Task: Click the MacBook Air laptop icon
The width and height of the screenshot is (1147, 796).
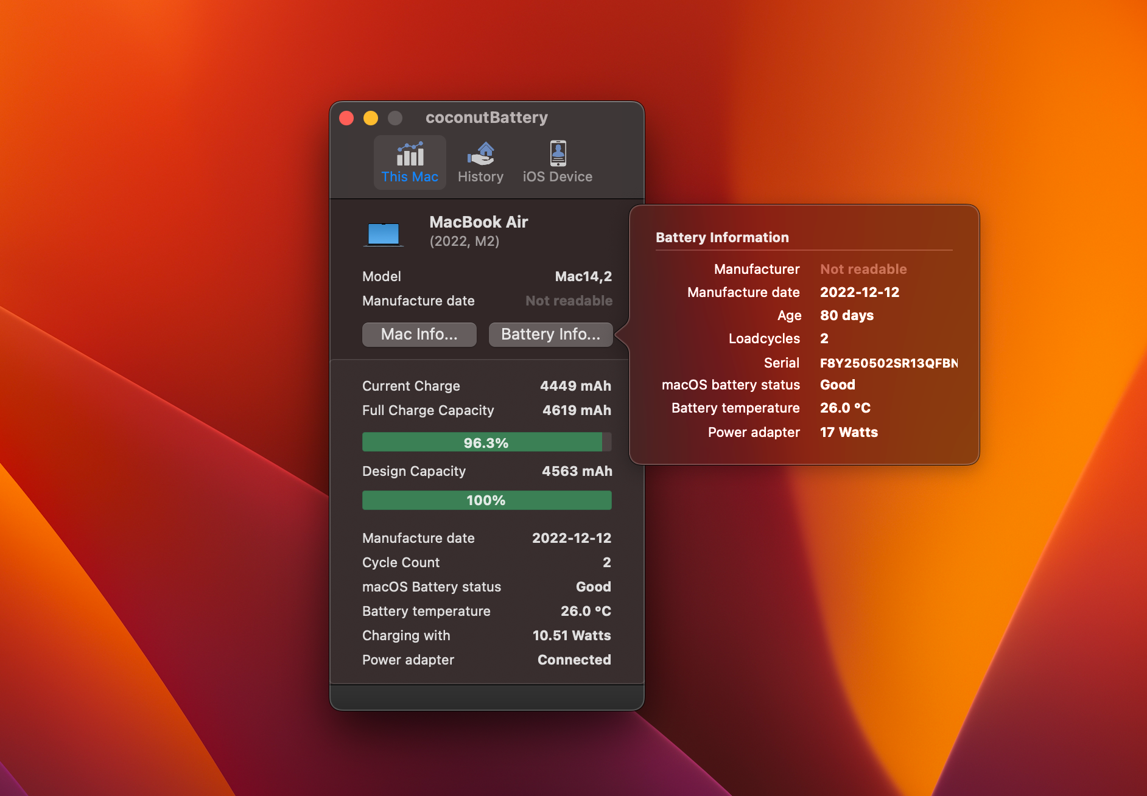Action: [384, 234]
